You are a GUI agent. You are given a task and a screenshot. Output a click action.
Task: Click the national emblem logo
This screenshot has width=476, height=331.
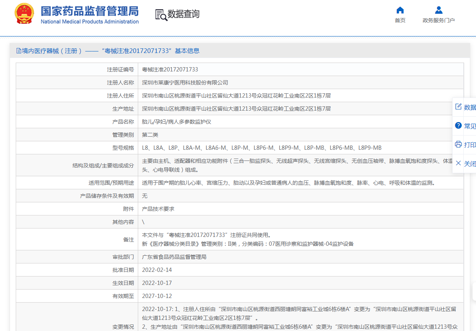24,14
